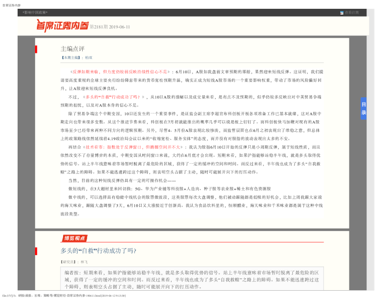
Task: Click the 博览视点 red section label
Action: click(74, 238)
